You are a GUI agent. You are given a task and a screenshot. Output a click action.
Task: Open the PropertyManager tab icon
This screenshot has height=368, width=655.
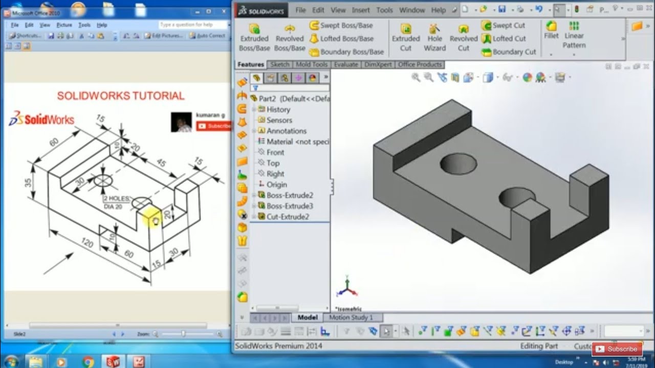click(x=270, y=78)
